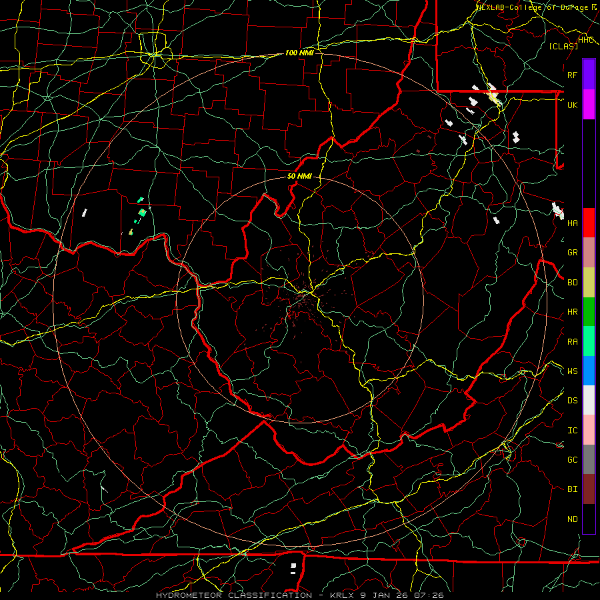Click the 50 NMI range ring label
This screenshot has width=600, height=600.
coord(299,176)
